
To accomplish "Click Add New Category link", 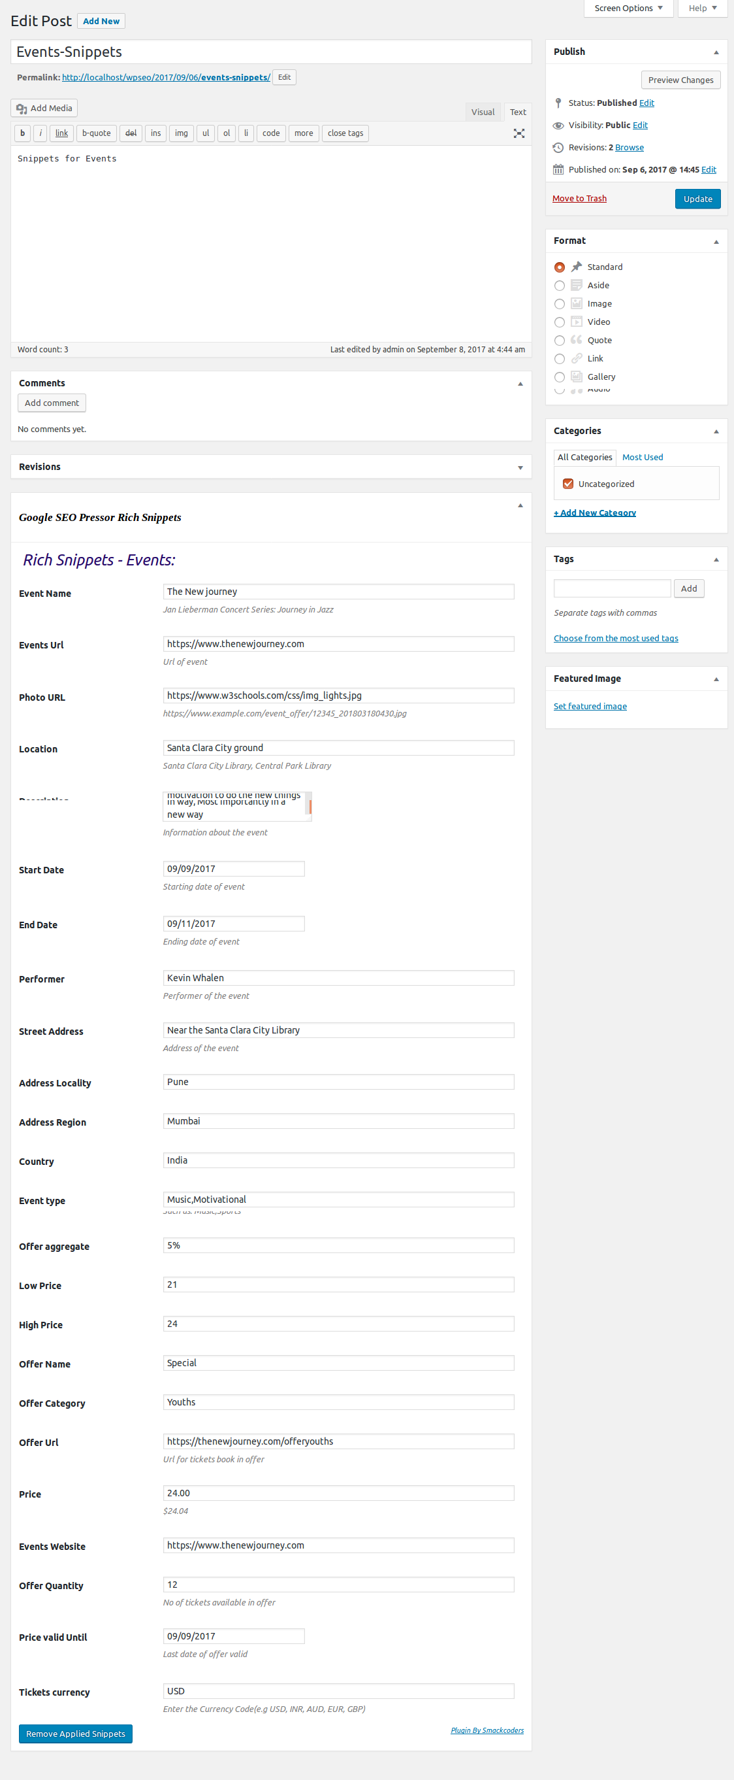I will tap(594, 512).
